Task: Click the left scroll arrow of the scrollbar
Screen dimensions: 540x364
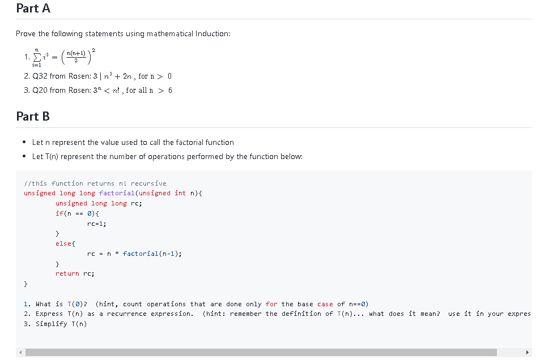Action: point(20,352)
